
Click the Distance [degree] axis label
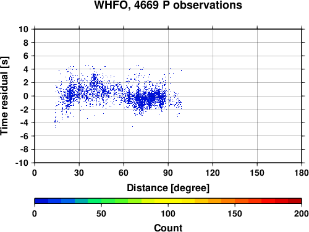[x=168, y=188]
